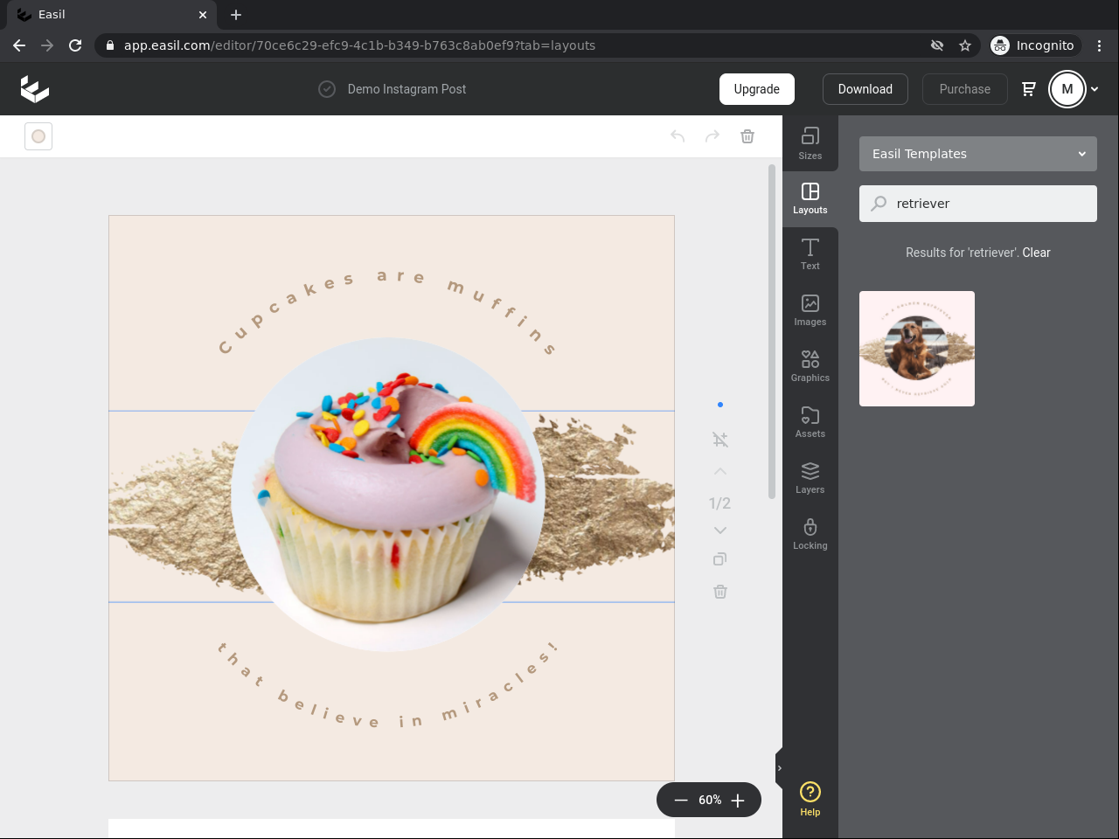The width and height of the screenshot is (1119, 839).
Task: Click the Purchase button
Action: click(x=965, y=89)
